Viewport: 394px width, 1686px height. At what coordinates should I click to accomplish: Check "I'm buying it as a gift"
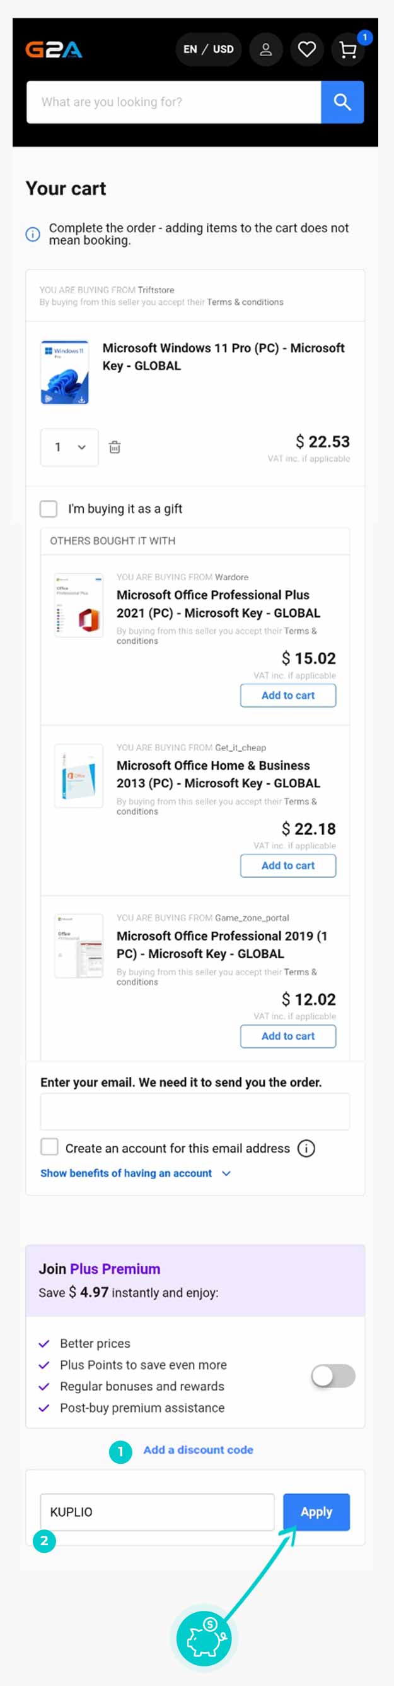pyautogui.click(x=49, y=509)
